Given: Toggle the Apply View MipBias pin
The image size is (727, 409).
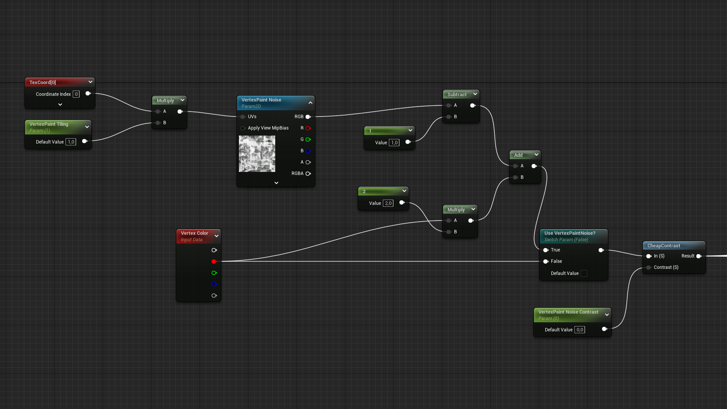Looking at the screenshot, I should click(x=243, y=128).
